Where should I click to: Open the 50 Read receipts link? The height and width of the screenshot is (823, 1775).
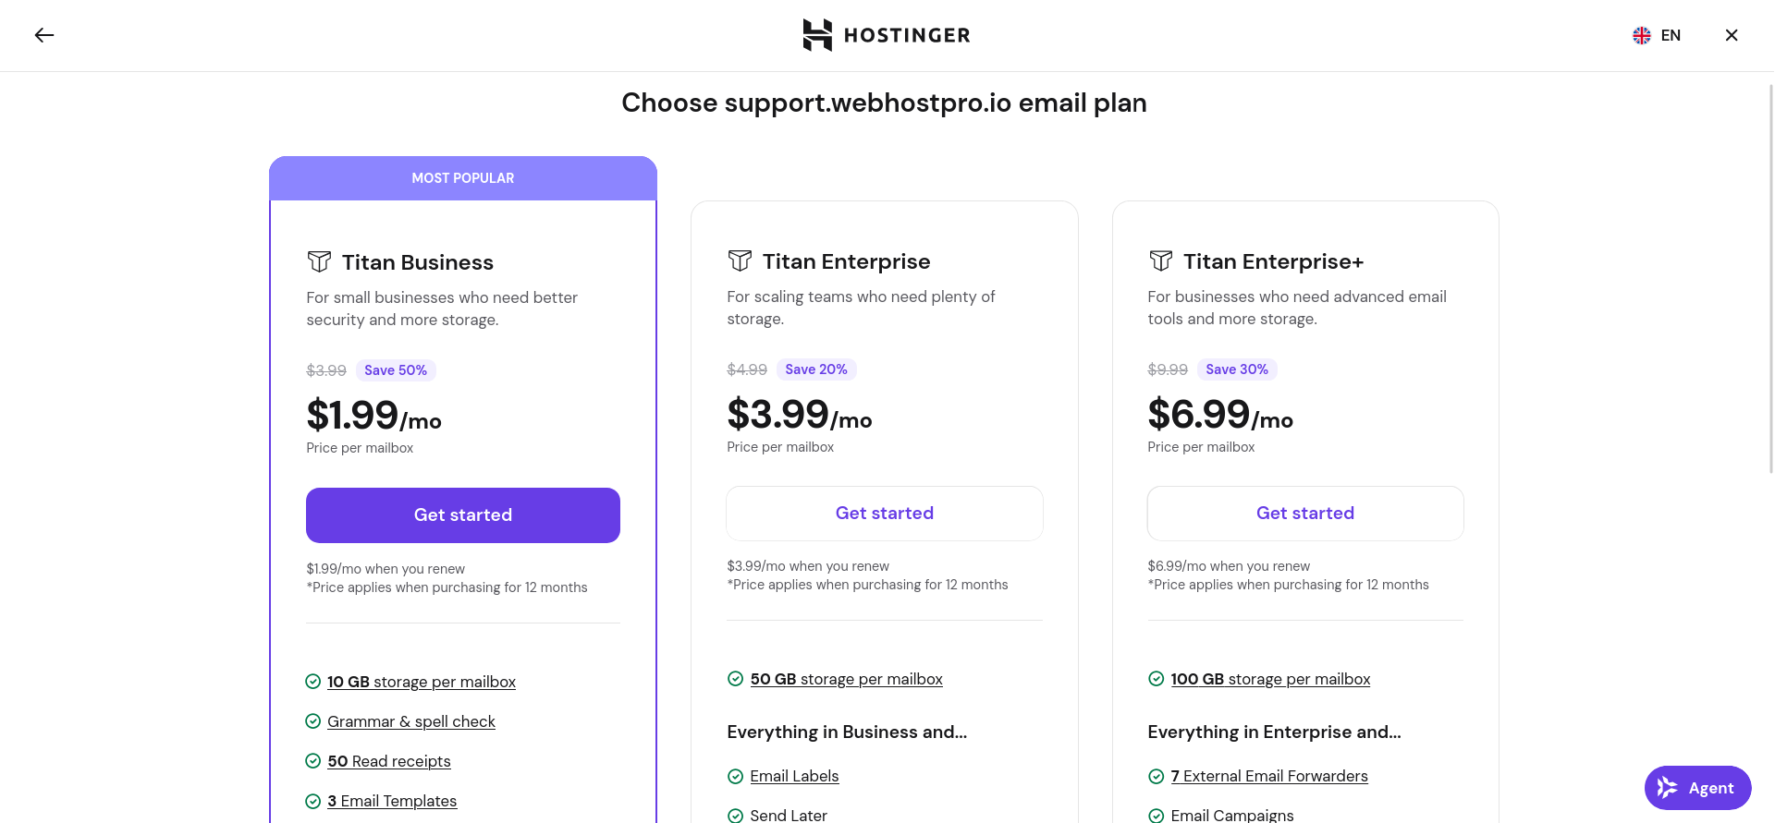(389, 761)
